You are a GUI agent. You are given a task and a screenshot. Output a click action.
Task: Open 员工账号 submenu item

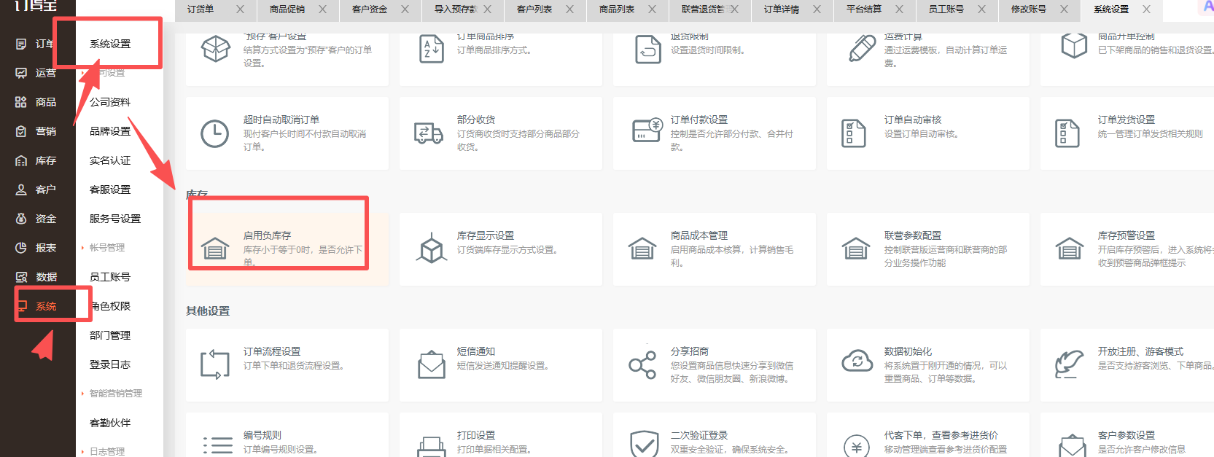pyautogui.click(x=110, y=277)
